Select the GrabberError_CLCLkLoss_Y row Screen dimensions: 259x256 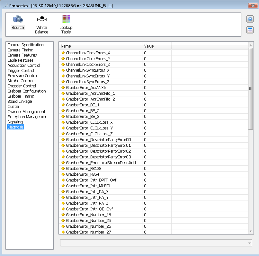[x=154, y=128]
